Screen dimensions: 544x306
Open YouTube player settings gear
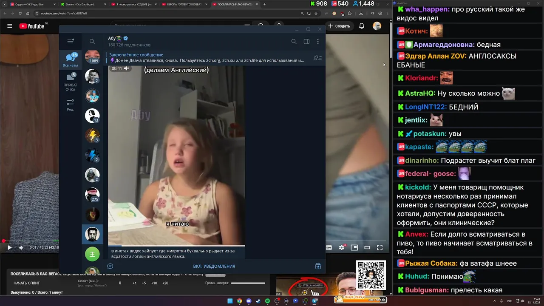click(342, 247)
